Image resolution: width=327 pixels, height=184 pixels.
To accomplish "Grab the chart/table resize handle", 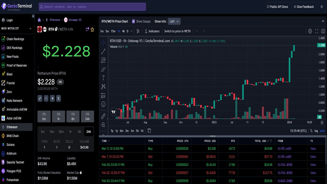I will [x=213, y=136].
